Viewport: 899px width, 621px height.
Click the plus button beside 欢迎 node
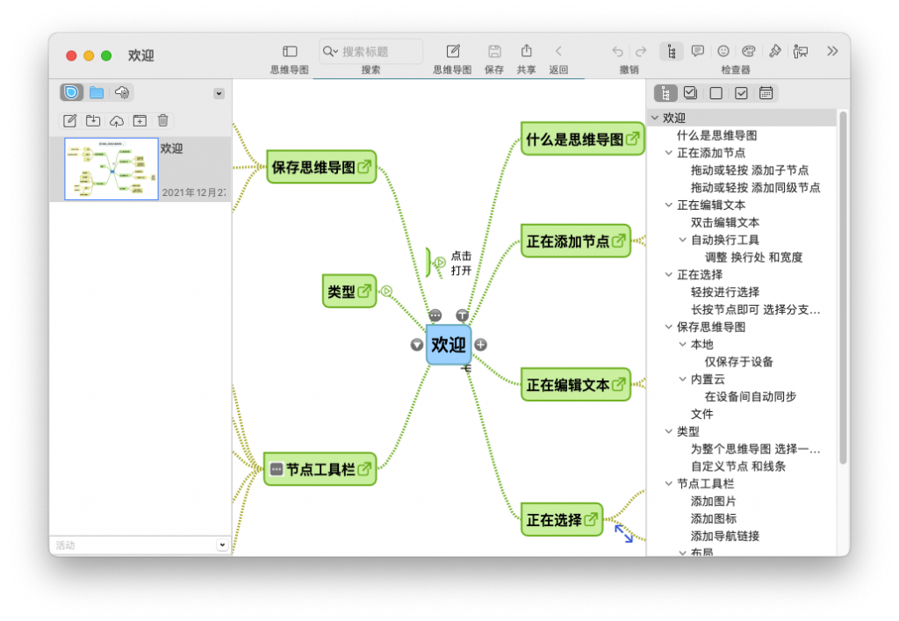click(480, 344)
